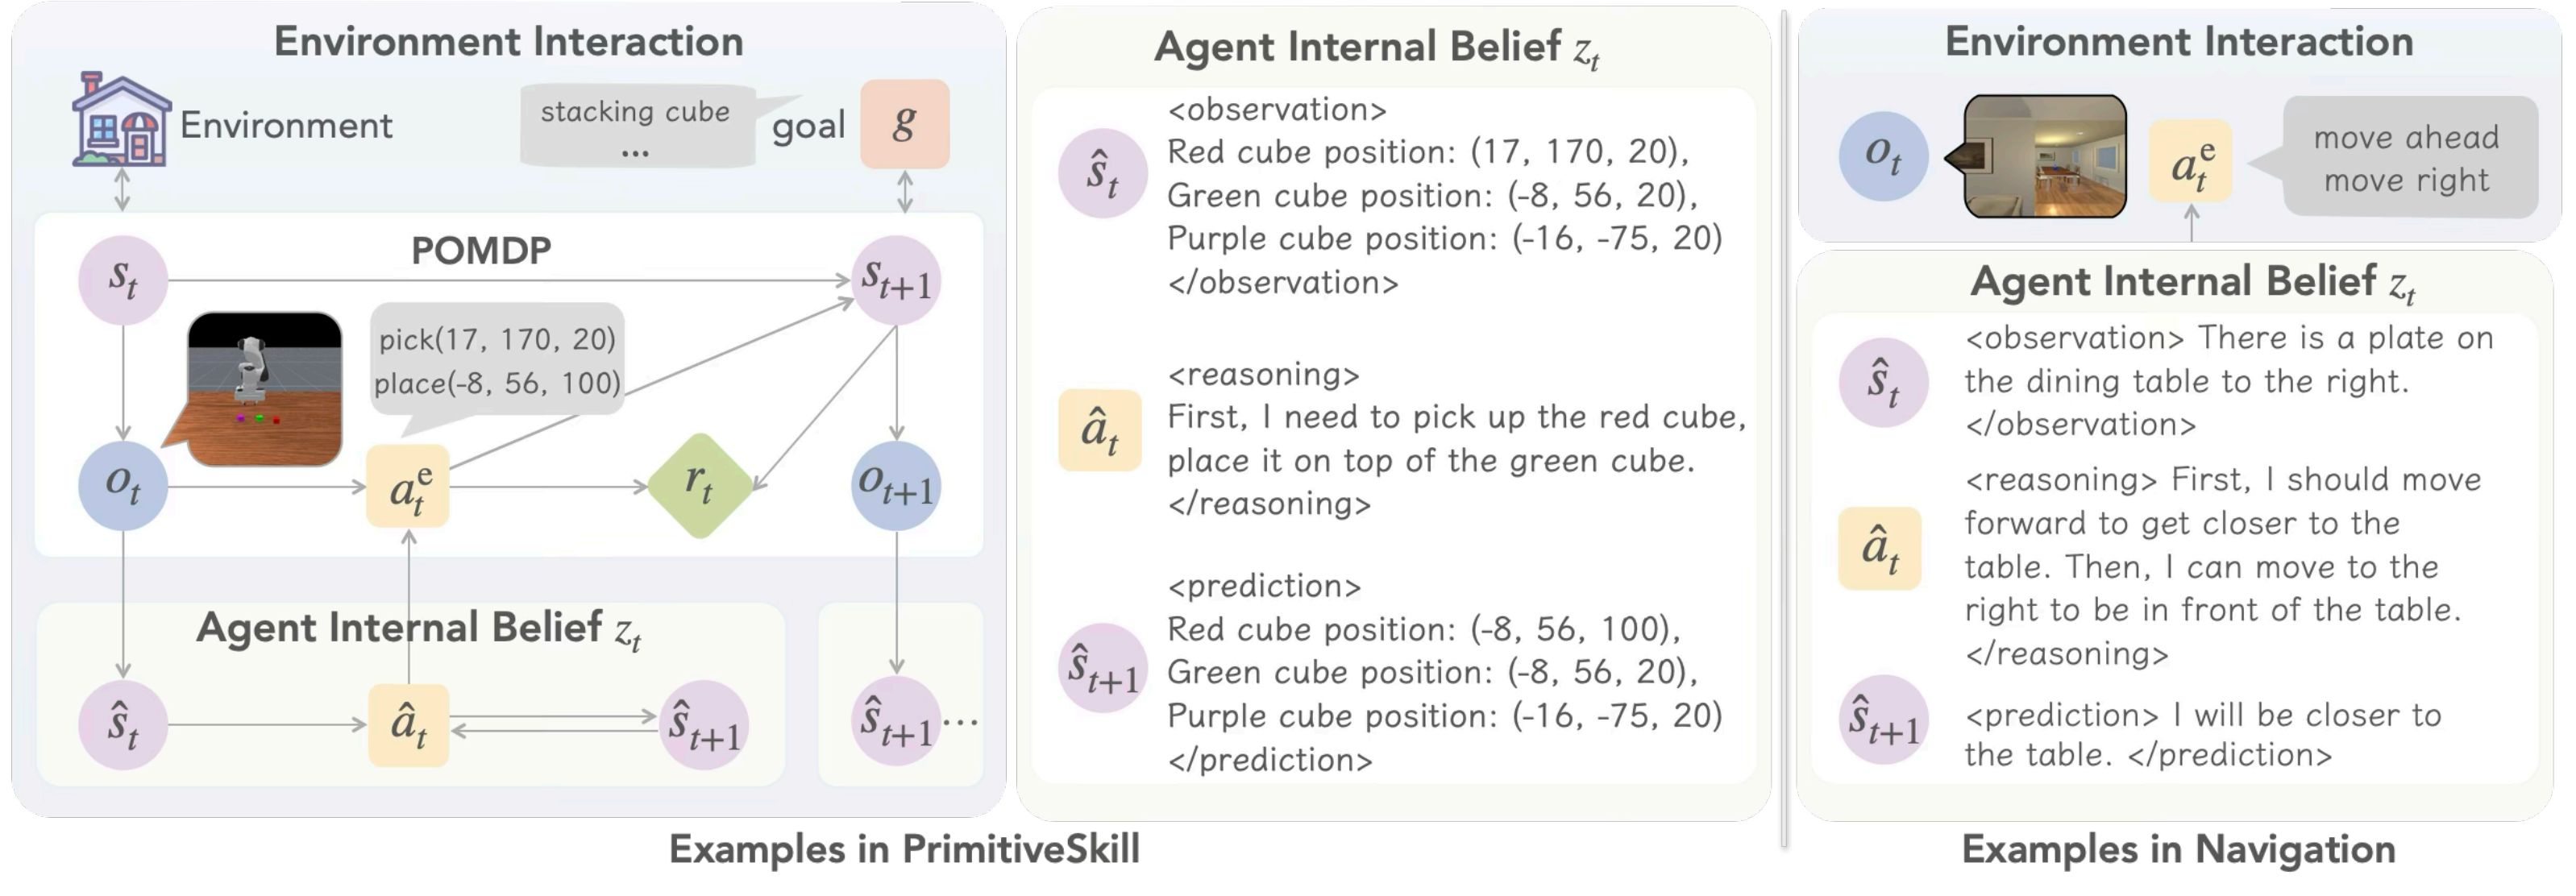Click the s_t state circle under POMDP title
The image size is (2576, 896).
point(123,280)
